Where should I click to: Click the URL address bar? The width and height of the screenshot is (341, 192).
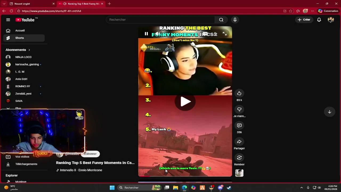[x=149, y=11]
